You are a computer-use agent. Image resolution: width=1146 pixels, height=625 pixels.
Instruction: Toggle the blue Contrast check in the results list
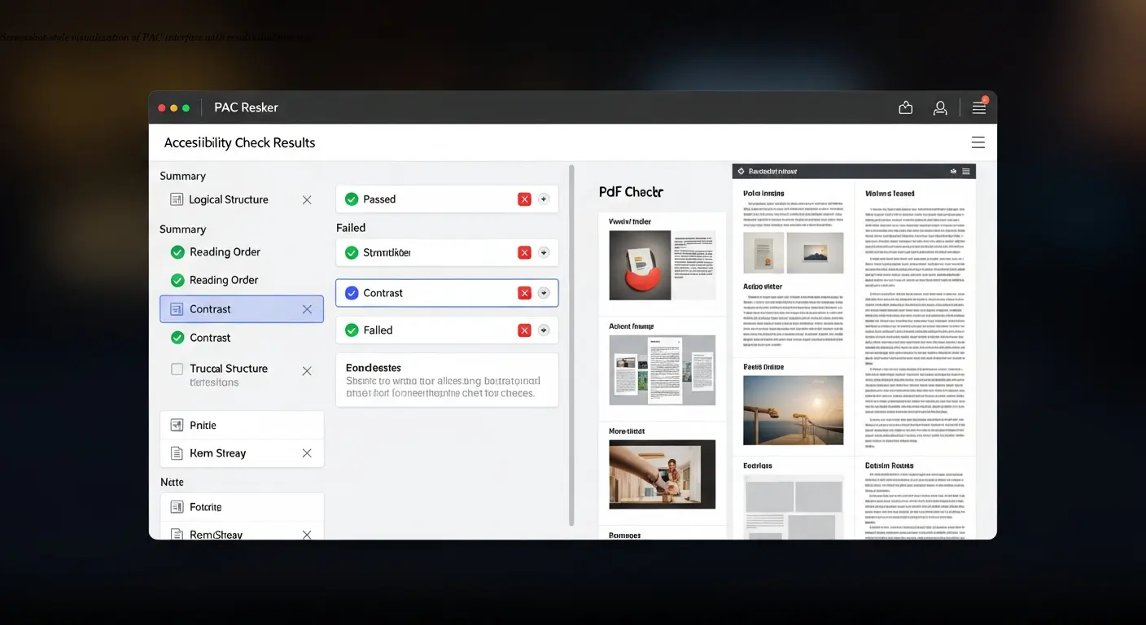coord(351,293)
